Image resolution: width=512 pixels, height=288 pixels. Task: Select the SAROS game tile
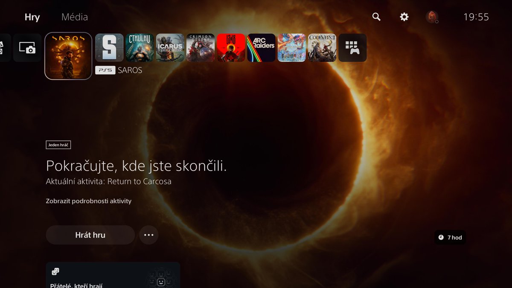[68, 56]
